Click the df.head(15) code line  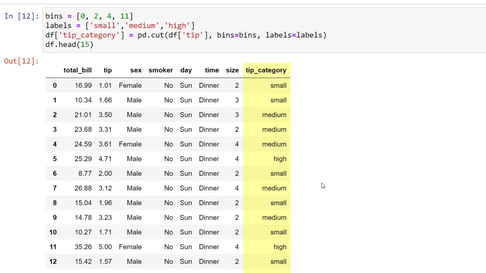click(x=69, y=44)
